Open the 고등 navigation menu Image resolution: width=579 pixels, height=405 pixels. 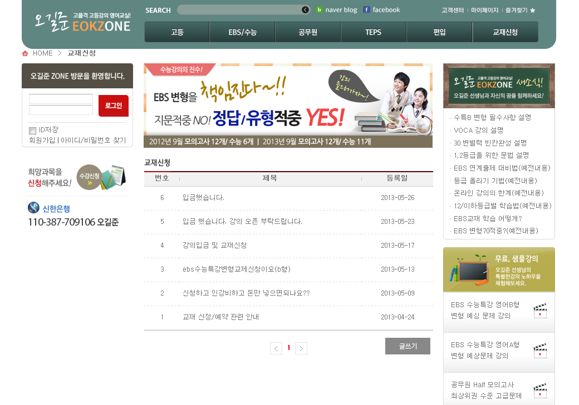pyautogui.click(x=177, y=32)
